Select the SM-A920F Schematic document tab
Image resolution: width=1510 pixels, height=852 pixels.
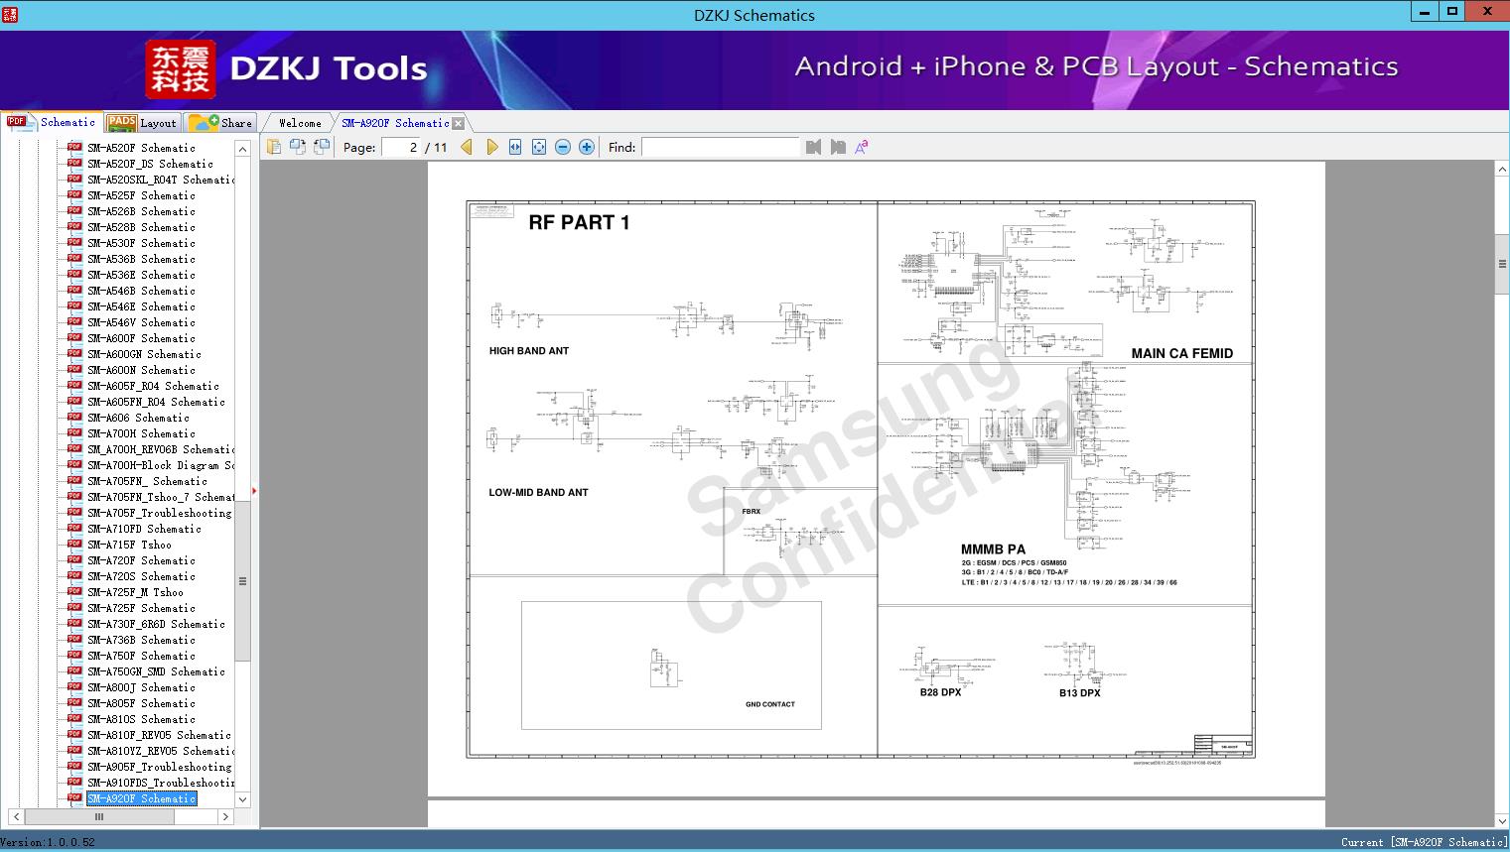[394, 123]
